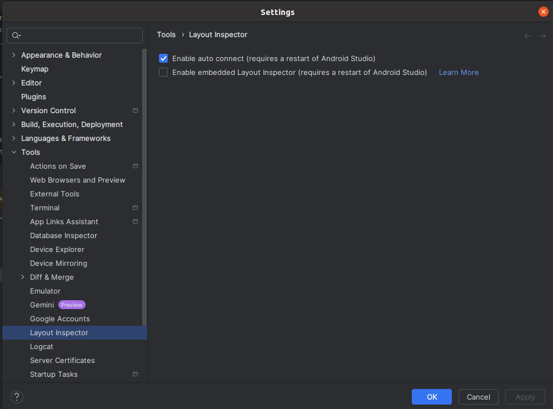Screen dimensions: 553x409
Task: Enable embedded Layout Inspector checkbox
Action: click(163, 72)
